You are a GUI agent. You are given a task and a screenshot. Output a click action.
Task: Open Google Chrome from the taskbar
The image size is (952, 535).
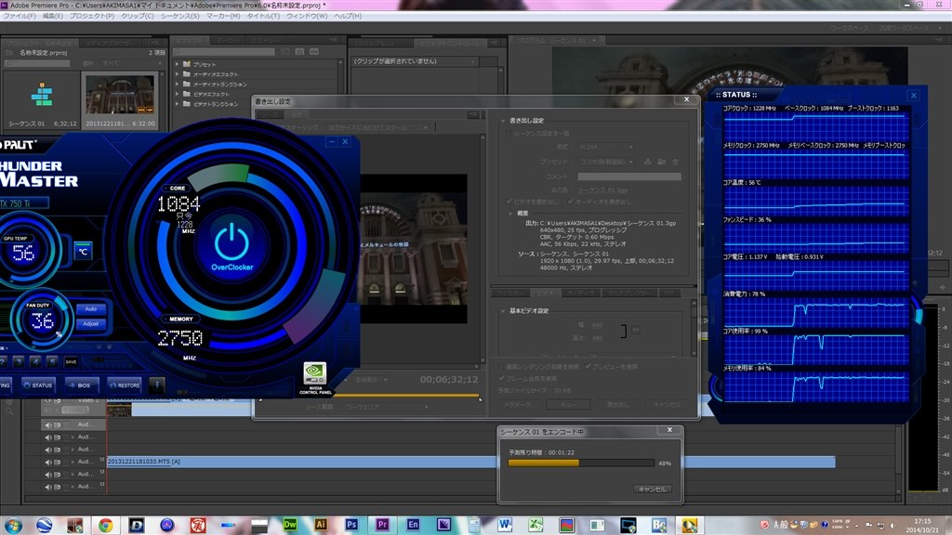[x=105, y=525]
